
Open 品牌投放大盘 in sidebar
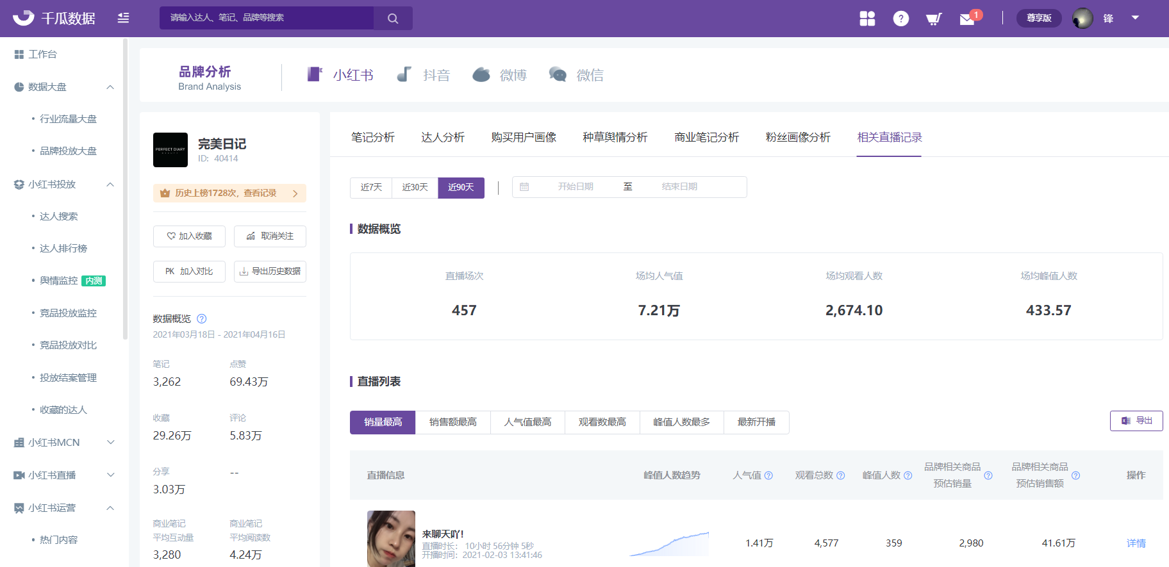tap(68, 151)
